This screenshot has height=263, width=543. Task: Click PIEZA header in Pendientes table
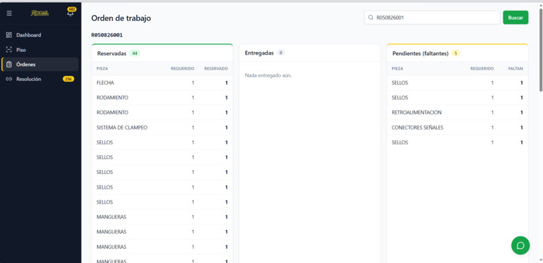click(397, 69)
